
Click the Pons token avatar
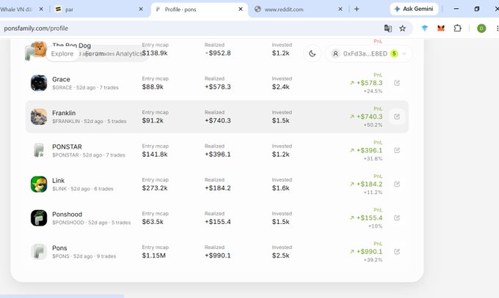click(39, 252)
